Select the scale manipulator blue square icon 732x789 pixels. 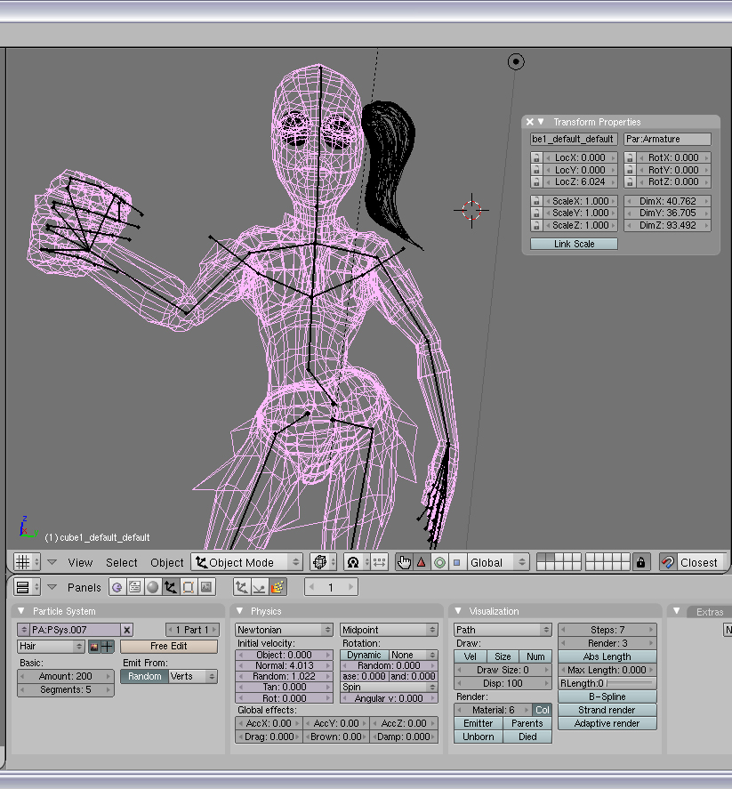(x=457, y=562)
